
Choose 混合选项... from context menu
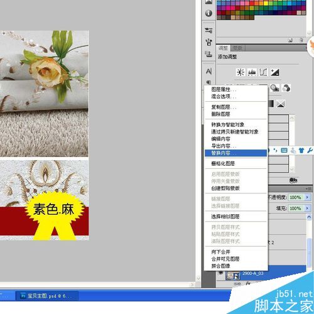point(236,97)
